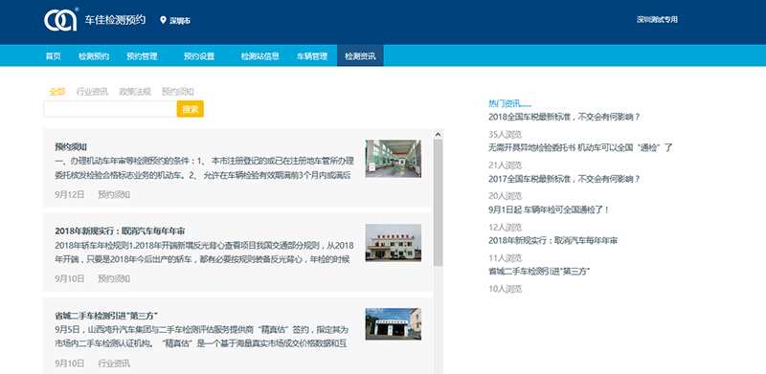766x374 pixels.
Task: Open the 预约管理 menu
Action: 142,56
